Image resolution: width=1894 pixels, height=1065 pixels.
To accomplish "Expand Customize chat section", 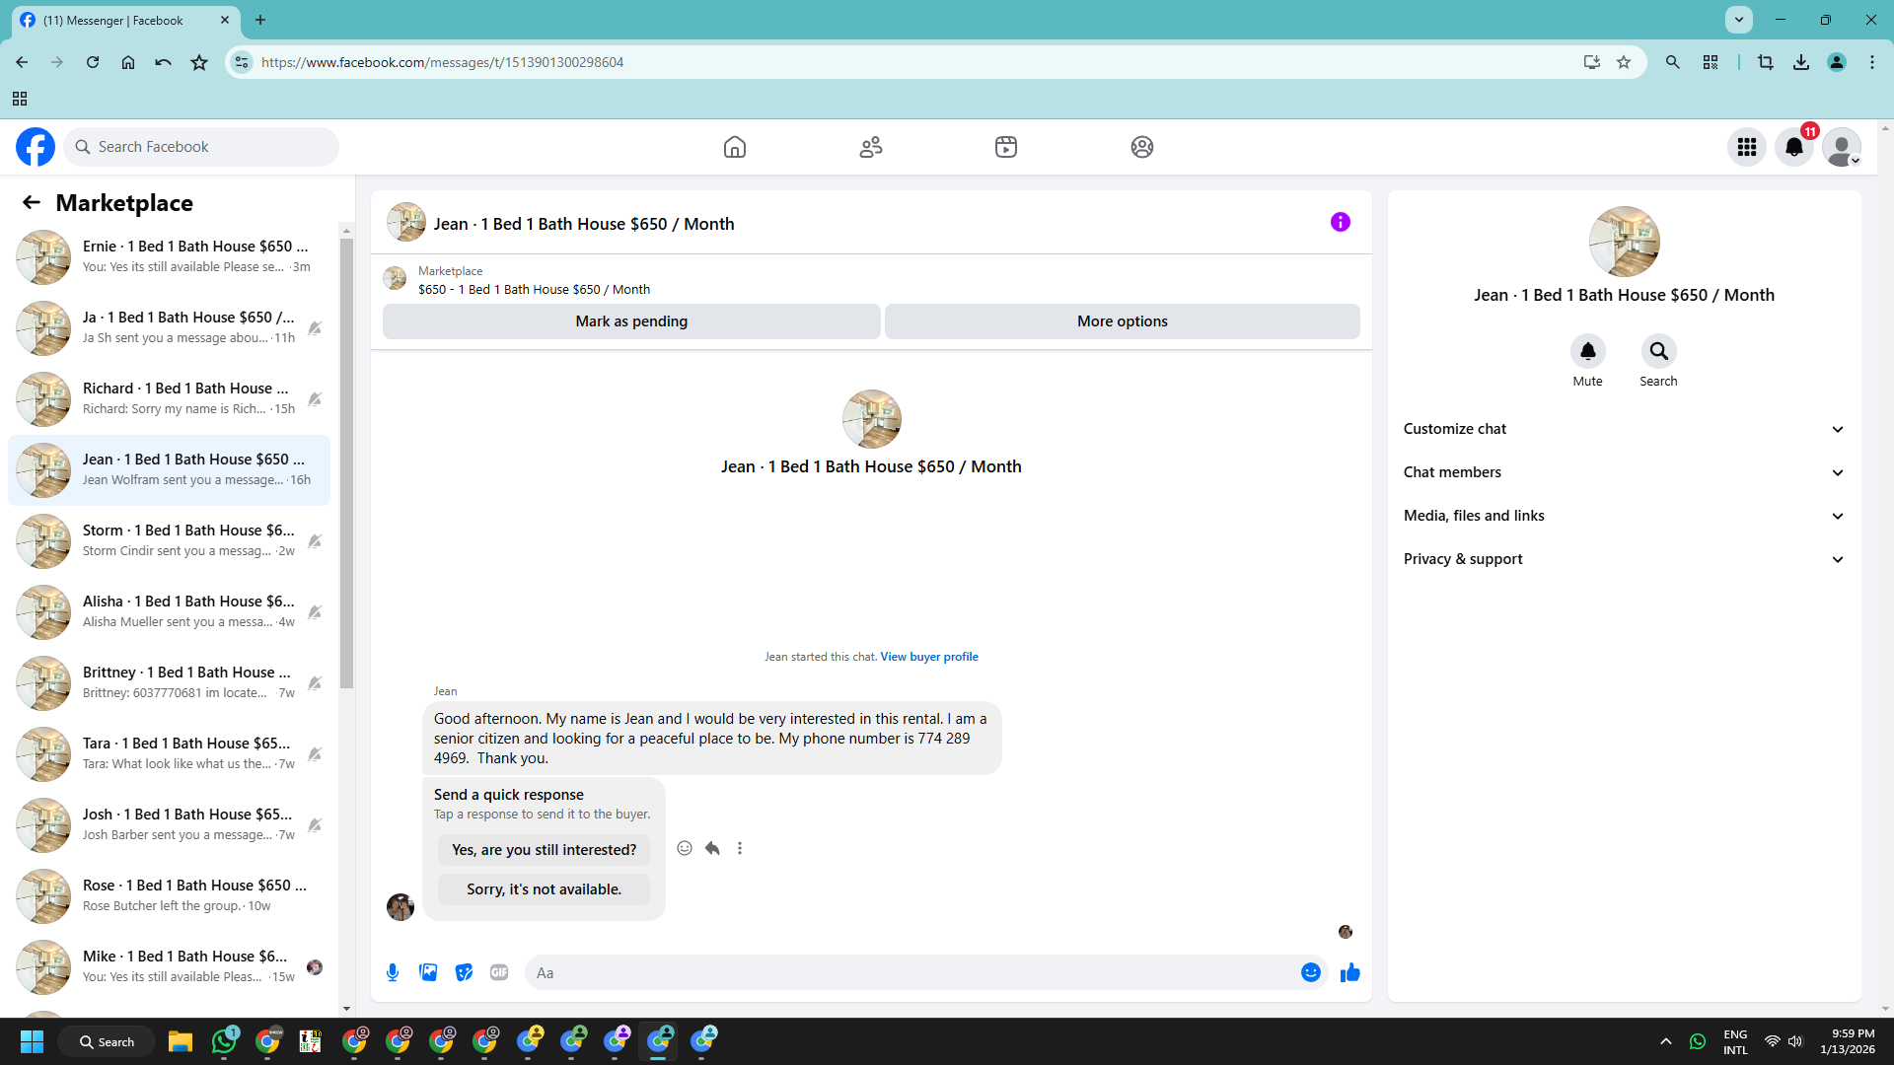I will coord(1624,429).
